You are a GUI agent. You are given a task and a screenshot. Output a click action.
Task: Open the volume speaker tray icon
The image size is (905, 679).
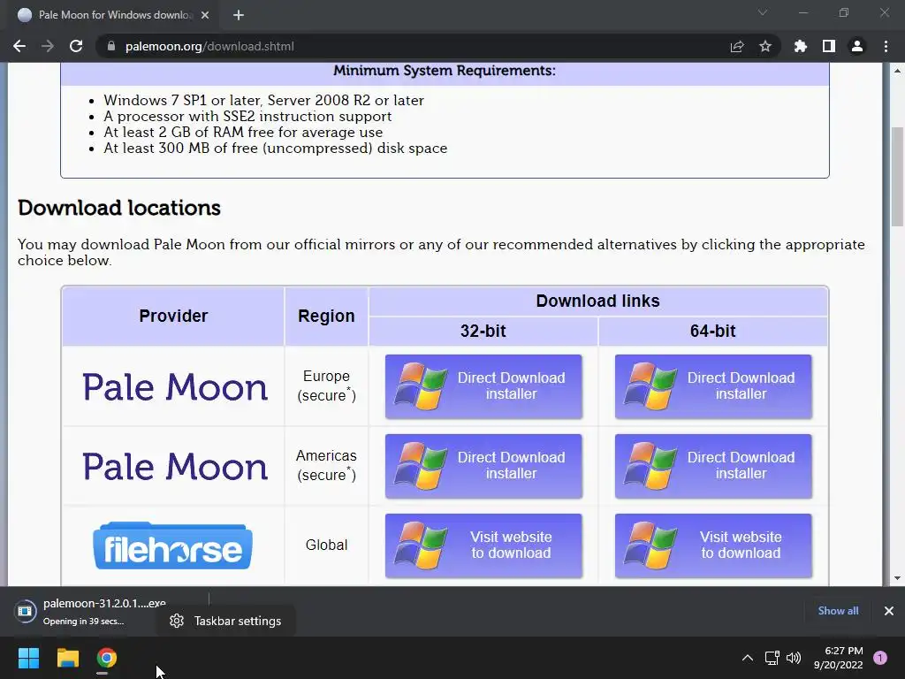point(794,658)
